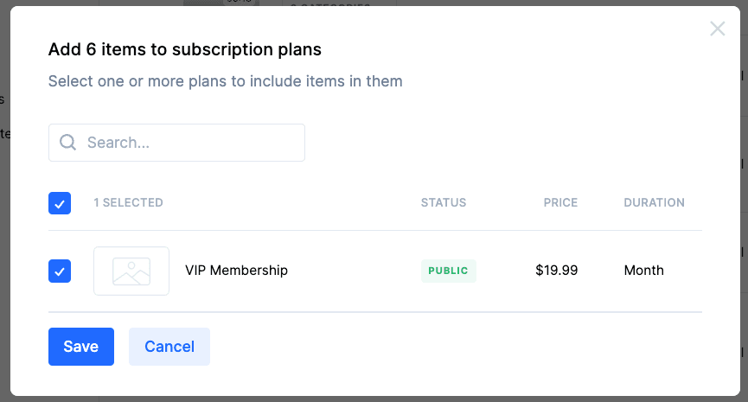Save the selected subscription plans
The width and height of the screenshot is (748, 402).
click(81, 347)
